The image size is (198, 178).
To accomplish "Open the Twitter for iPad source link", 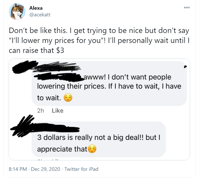I will [x=81, y=169].
